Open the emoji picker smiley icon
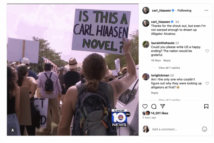214x143 pixels. (x=204, y=129)
